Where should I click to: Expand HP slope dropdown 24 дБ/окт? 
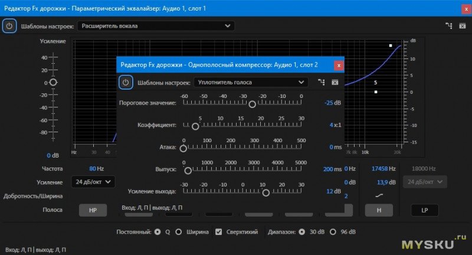click(x=93, y=182)
